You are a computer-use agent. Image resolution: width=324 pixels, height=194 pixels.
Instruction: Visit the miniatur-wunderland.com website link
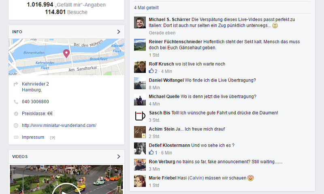(59, 125)
